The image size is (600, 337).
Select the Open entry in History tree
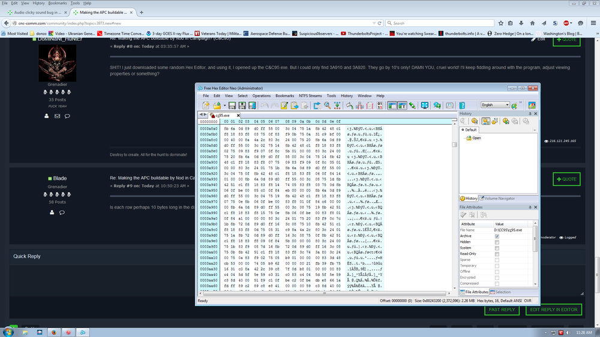tap(476, 138)
